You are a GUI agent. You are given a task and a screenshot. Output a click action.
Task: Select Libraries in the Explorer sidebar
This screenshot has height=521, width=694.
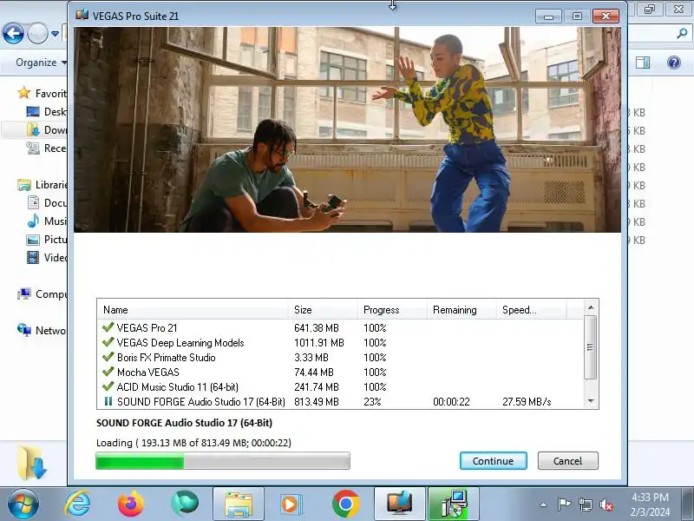coord(43,184)
